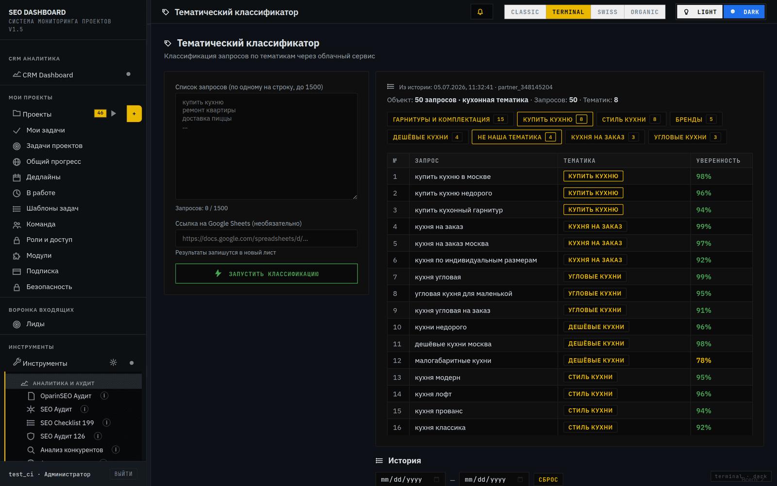This screenshot has width=777, height=486.
Task: Expand the Проекты list with play arrow
Action: pos(114,114)
